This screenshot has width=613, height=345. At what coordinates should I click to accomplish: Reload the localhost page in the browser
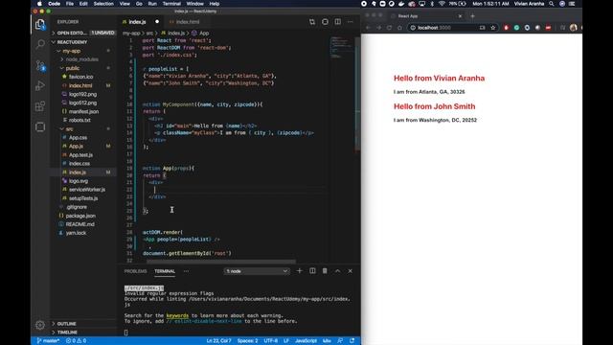(x=389, y=28)
